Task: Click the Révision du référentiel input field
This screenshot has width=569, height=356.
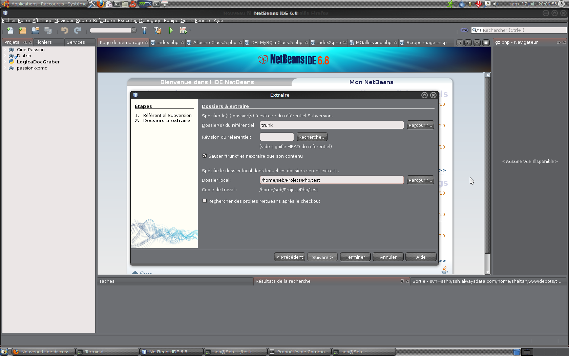Action: [x=277, y=137]
